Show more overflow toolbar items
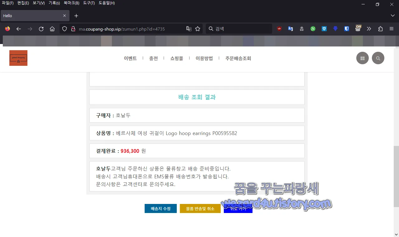Screen dimensions: 399x237 coord(369,29)
